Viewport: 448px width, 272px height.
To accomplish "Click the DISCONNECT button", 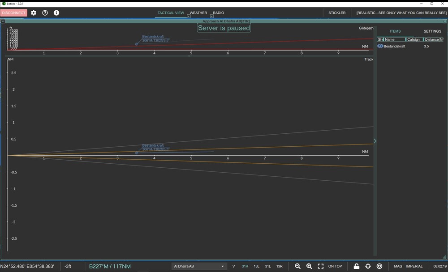I will click(14, 13).
